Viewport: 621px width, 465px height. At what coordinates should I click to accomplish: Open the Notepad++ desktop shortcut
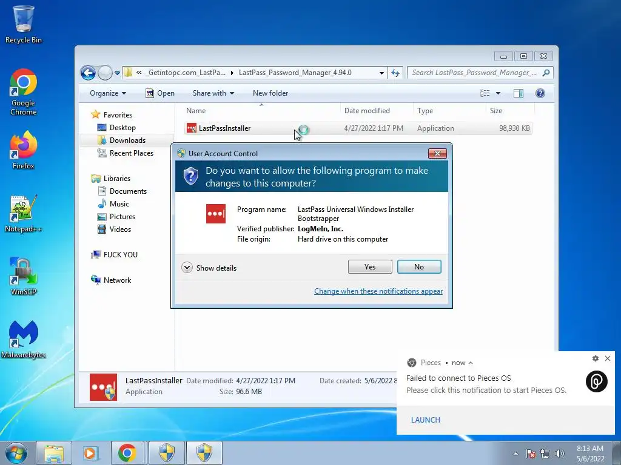point(23,214)
